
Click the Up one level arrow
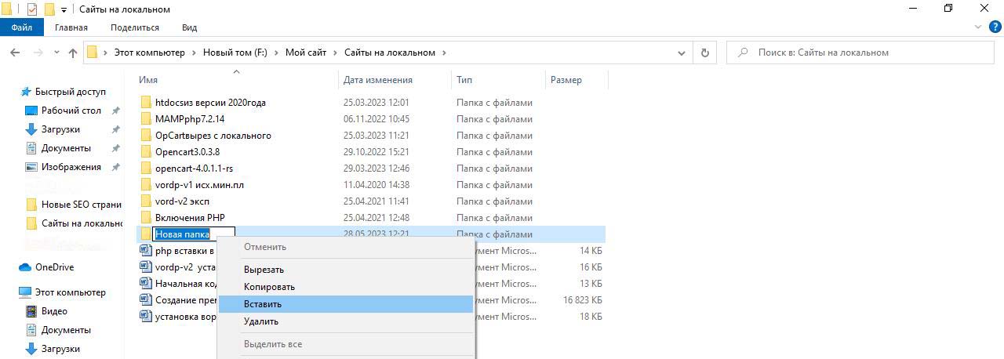coord(73,53)
